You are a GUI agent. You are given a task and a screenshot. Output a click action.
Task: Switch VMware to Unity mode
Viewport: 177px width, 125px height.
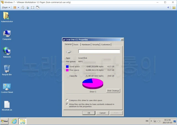pyautogui.click(x=38, y=7)
